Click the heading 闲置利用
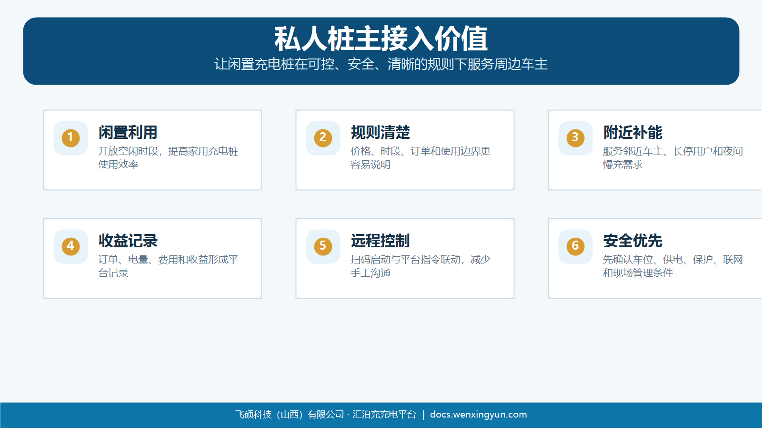The width and height of the screenshot is (762, 428). point(128,132)
